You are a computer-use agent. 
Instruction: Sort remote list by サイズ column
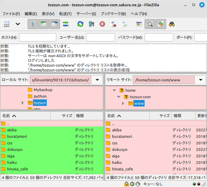coord(161,116)
